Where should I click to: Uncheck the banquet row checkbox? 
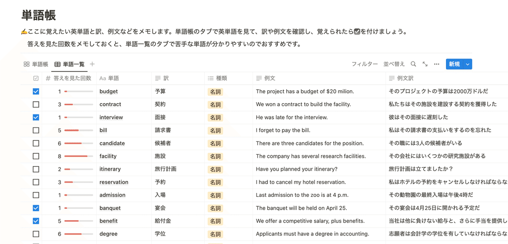pyautogui.click(x=36, y=208)
